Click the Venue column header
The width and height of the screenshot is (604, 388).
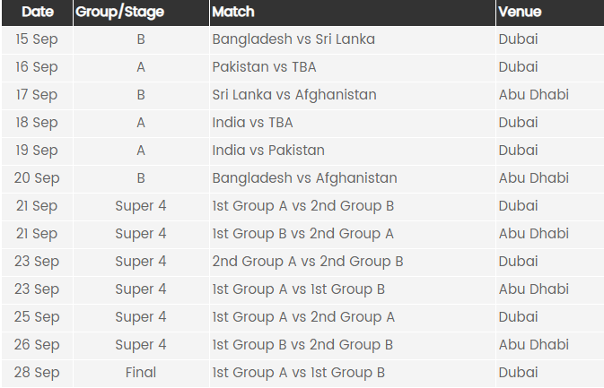[550, 12]
